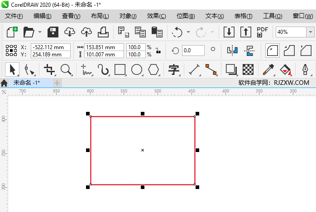Click the rotation angle field 0.0
Screen dimensions: 316x212
[193, 51]
